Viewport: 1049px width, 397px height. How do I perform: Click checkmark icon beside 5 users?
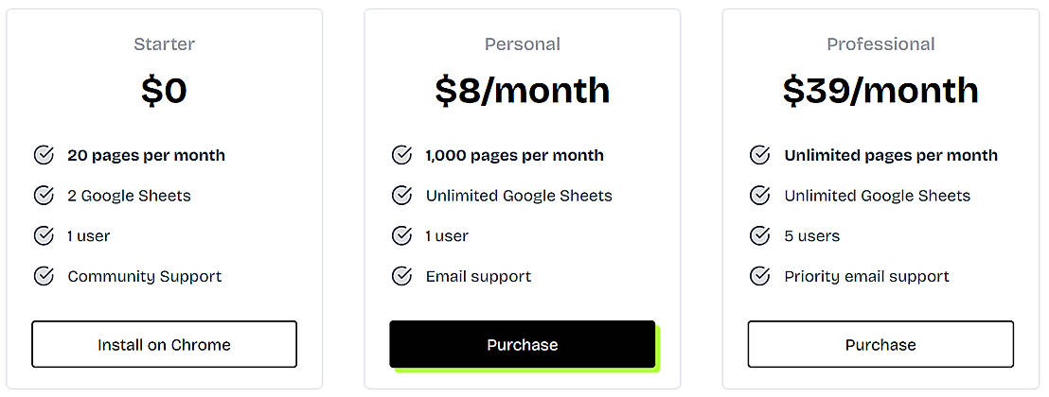[x=759, y=235]
